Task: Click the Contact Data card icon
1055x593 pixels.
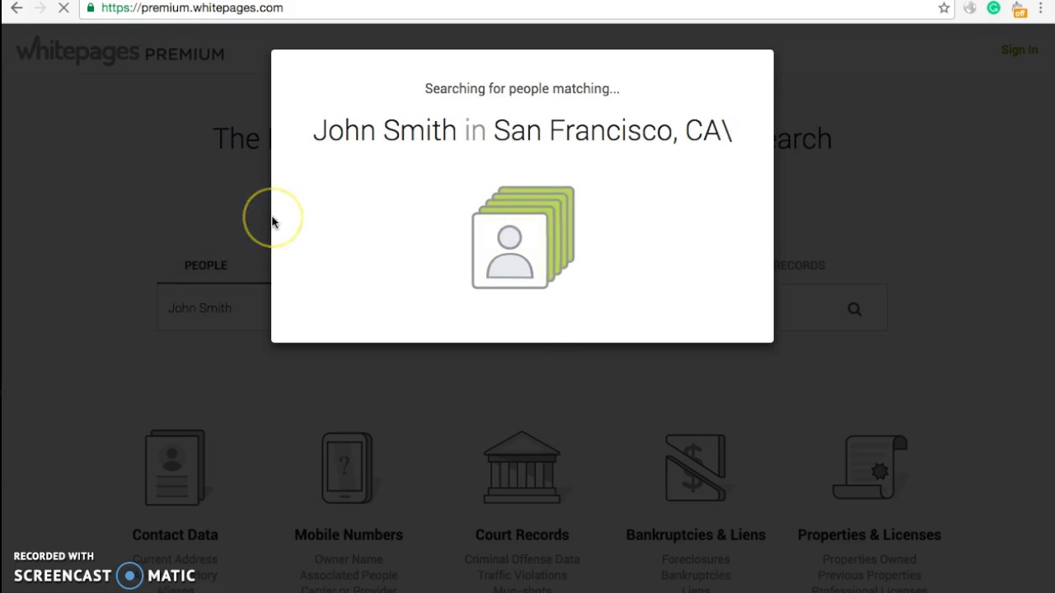Action: (x=174, y=467)
